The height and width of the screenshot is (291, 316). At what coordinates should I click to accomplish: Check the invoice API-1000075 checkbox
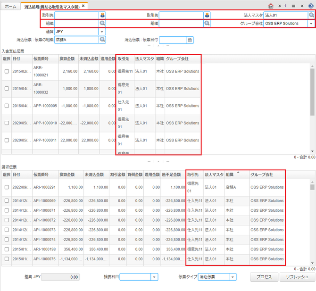7,259
